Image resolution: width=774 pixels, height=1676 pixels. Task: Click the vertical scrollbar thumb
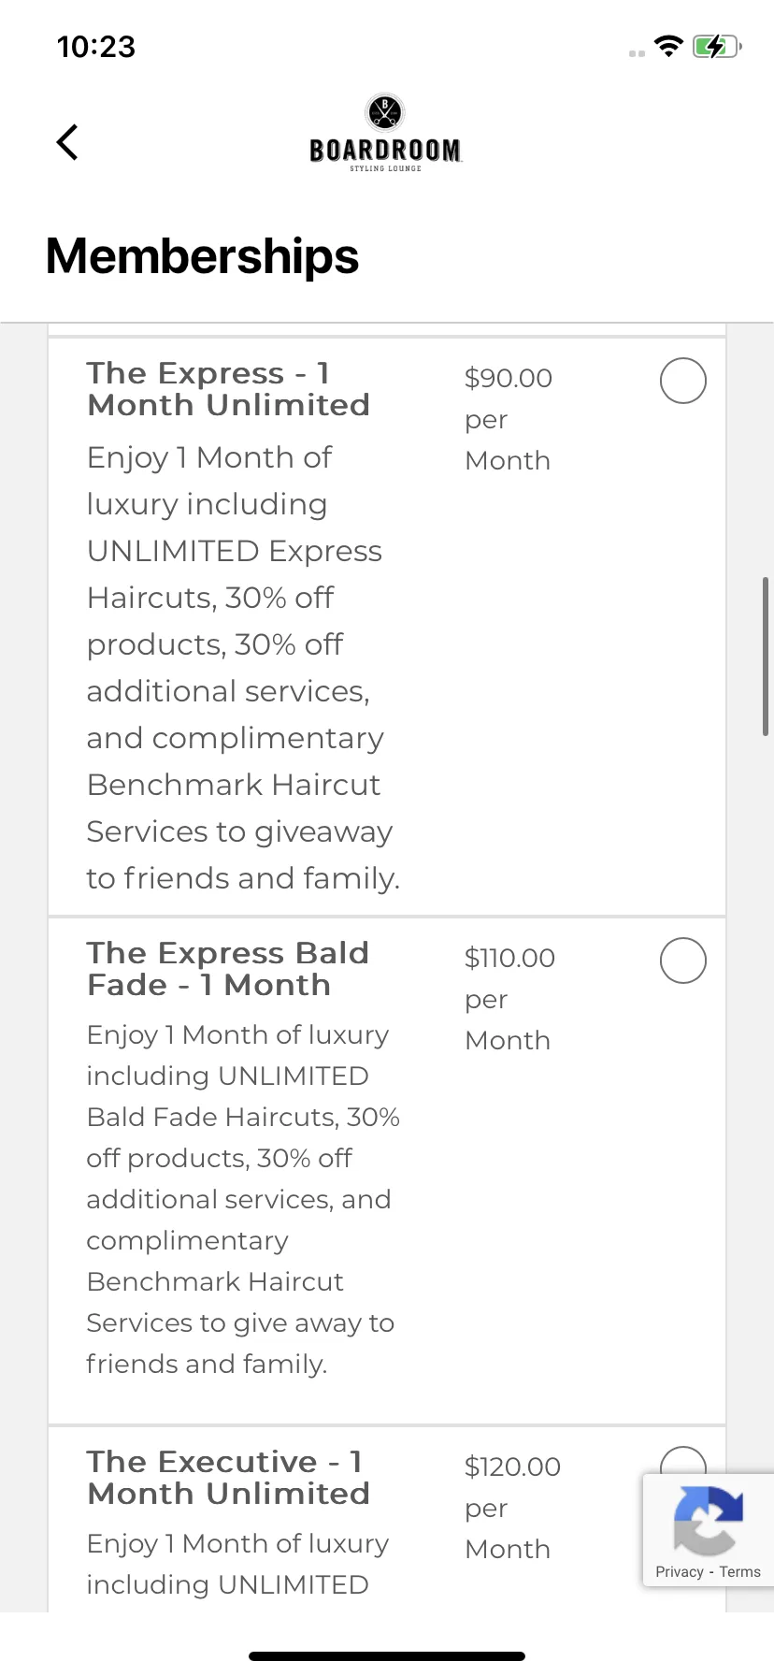[x=766, y=657]
